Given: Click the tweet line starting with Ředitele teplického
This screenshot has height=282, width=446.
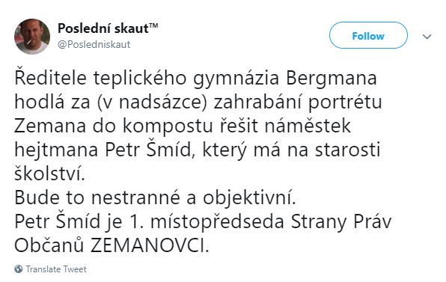Looking at the screenshot, I should pyautogui.click(x=196, y=79).
